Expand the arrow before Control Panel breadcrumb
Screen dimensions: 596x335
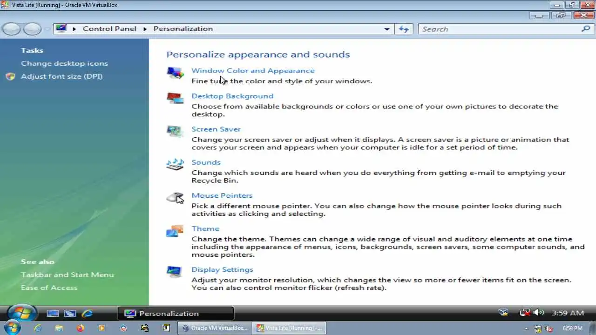point(74,29)
